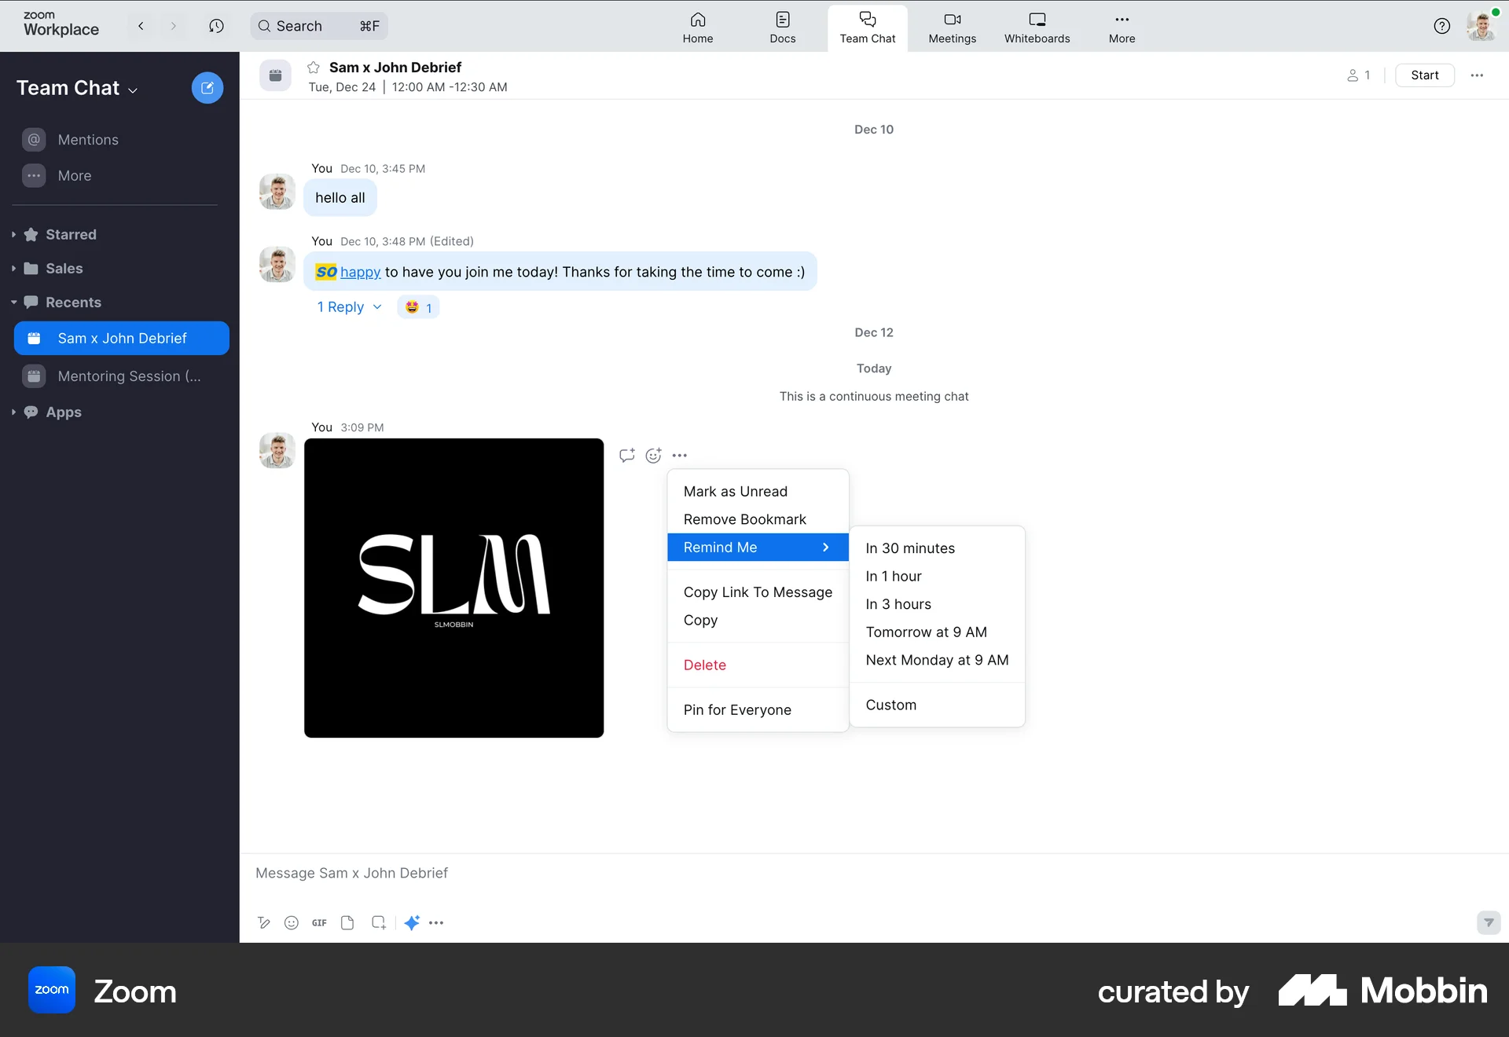Expand the 1 Reply thread
This screenshot has width=1509, height=1037.
tap(349, 307)
